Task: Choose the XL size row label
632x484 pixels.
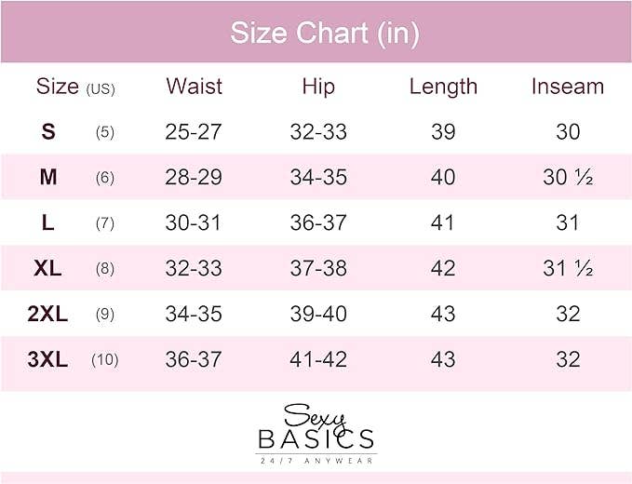Action: coord(47,269)
